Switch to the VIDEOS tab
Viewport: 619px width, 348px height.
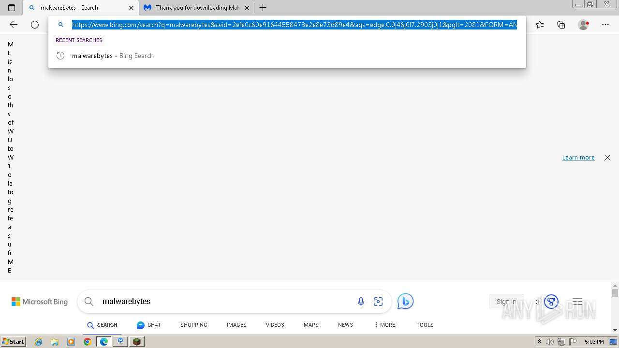click(x=275, y=325)
